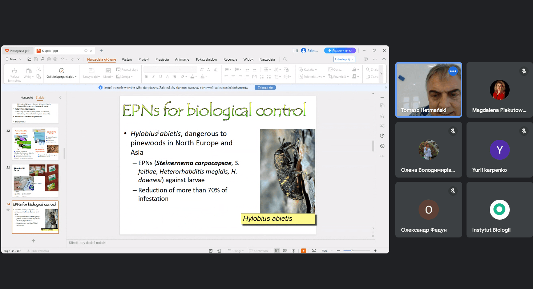Open search magnifier next to Narzędzia tab
Screen dimensions: 533x289
tap(285, 59)
